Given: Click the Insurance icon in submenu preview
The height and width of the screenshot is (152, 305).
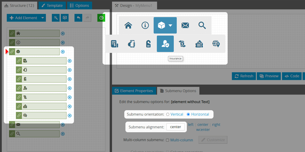Looking at the screenshot, I should (x=165, y=44).
